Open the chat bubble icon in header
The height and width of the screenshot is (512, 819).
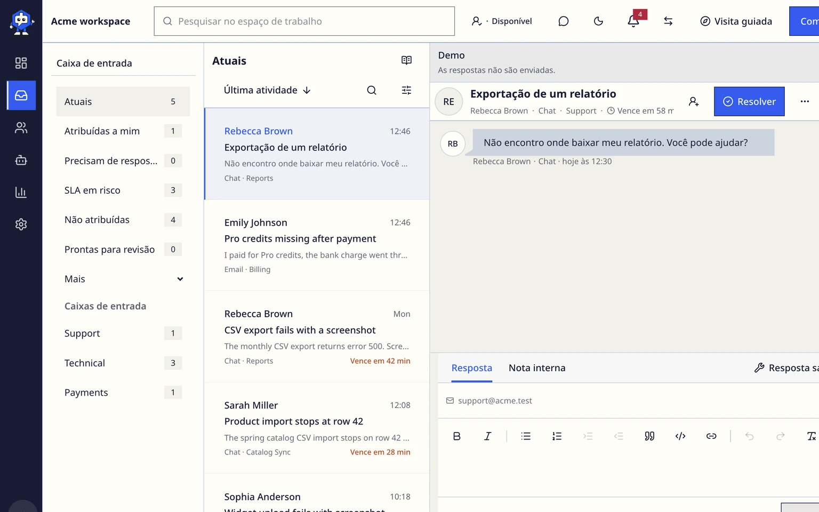pos(564,21)
